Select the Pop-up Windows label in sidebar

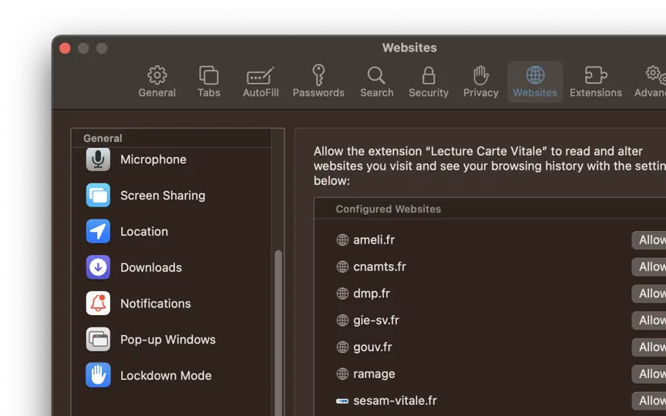[x=168, y=340]
